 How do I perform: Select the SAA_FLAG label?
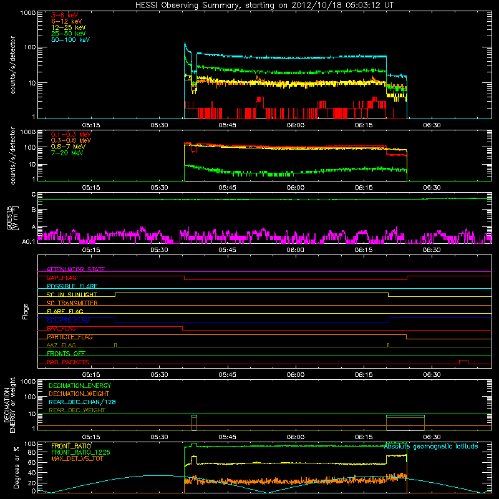point(61,329)
